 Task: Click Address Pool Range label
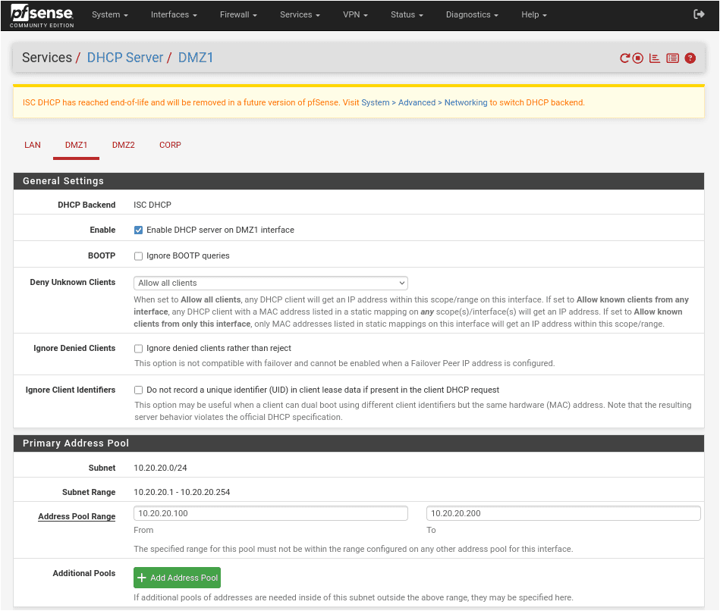[x=77, y=516]
